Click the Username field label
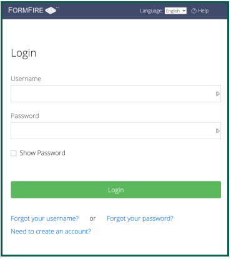Screen dimensions: 231x259 click(x=26, y=79)
